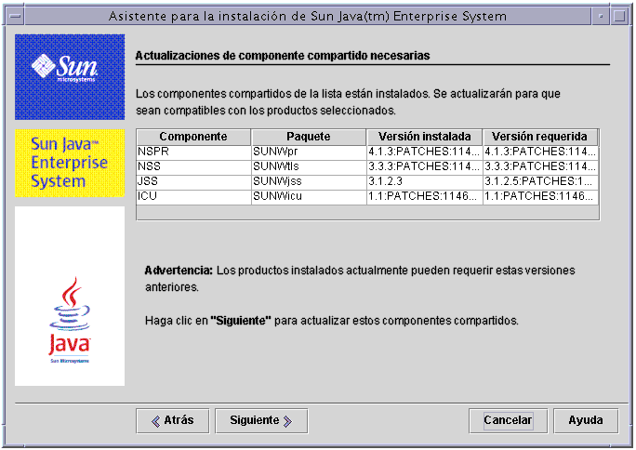The image size is (636, 450).
Task: Select the NSPR component cell
Action: [x=193, y=152]
